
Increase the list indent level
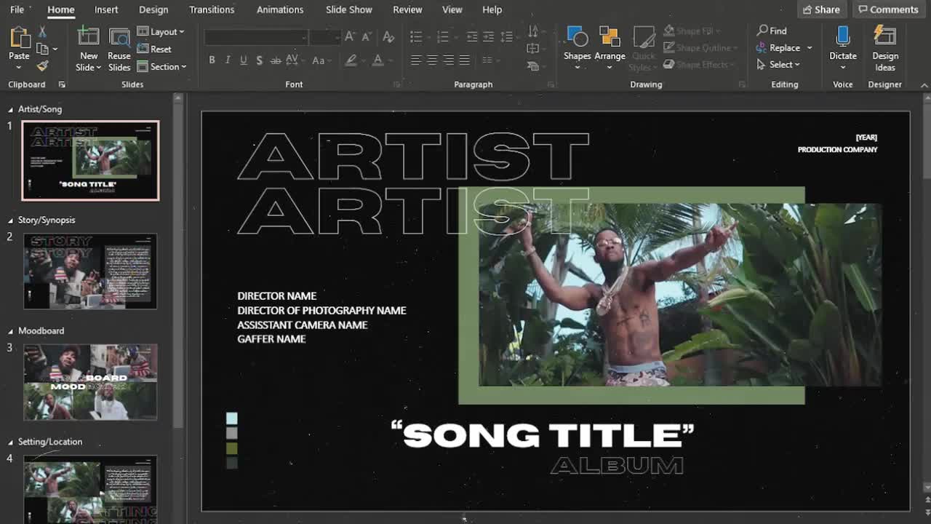[x=488, y=36]
